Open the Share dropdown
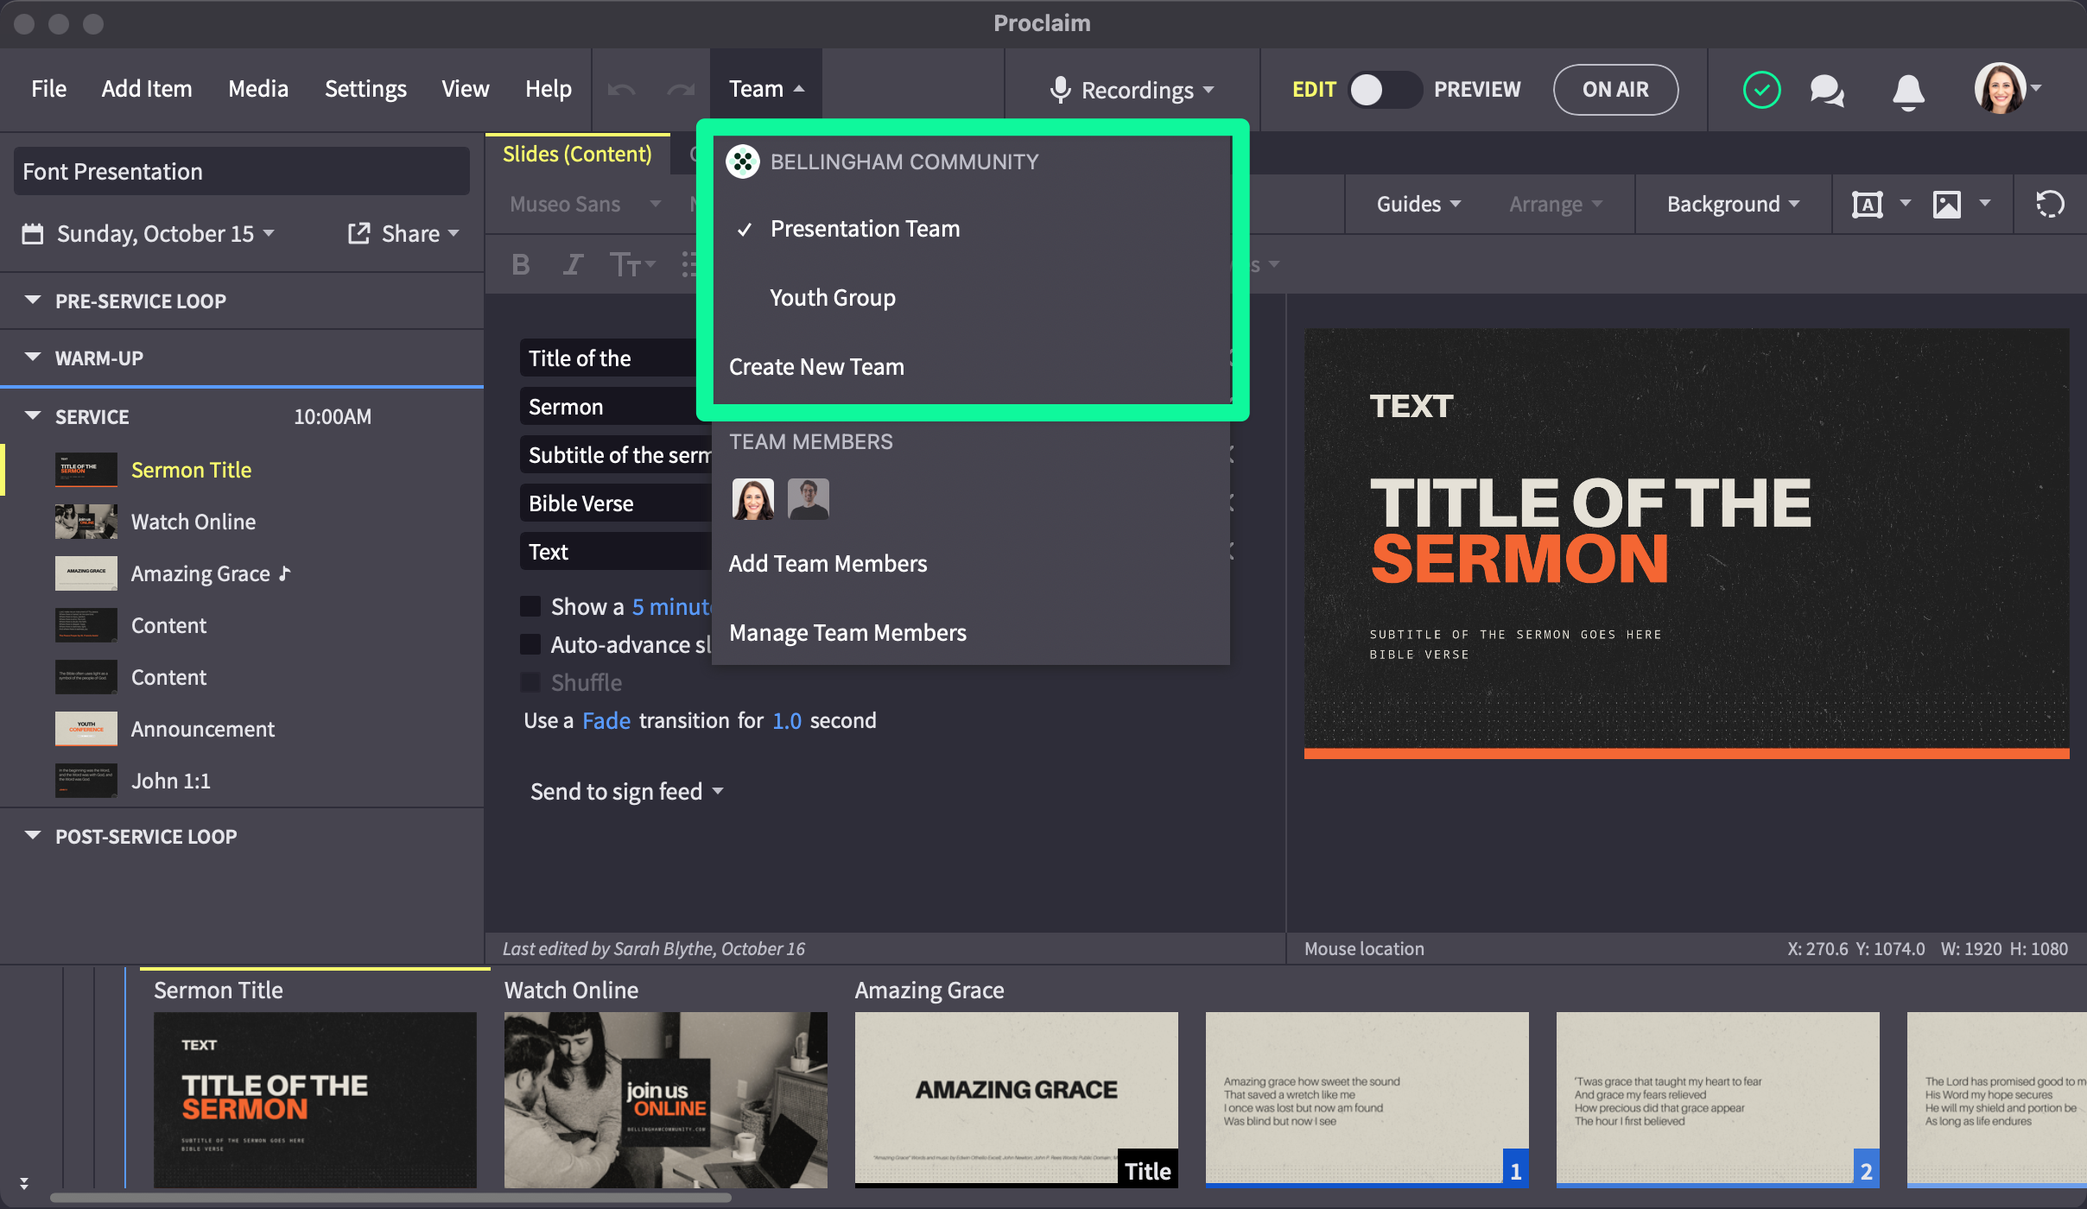 (x=420, y=234)
